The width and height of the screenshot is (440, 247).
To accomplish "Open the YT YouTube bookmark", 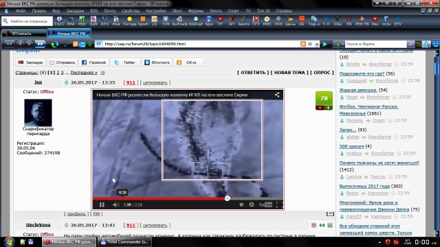I will click(x=220, y=21).
